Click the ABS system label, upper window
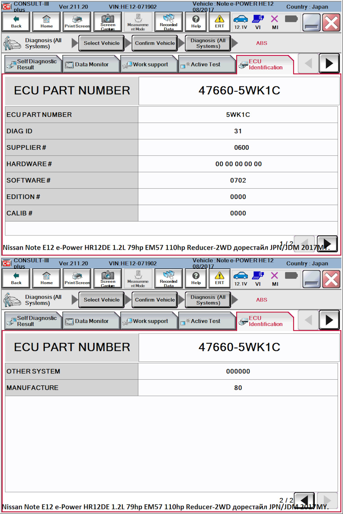Image resolution: width=343 pixels, height=514 pixels. pos(262,43)
